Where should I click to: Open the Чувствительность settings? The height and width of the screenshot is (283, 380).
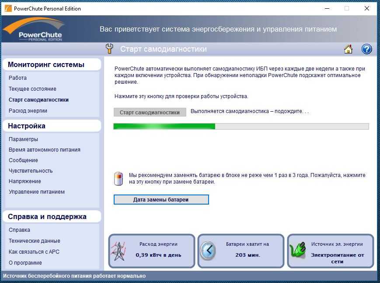click(31, 171)
